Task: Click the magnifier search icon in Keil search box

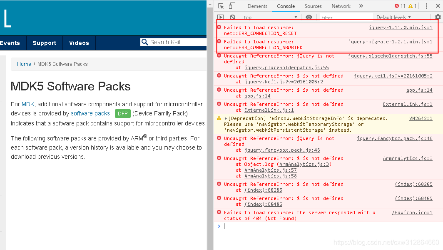Action: pos(144,42)
